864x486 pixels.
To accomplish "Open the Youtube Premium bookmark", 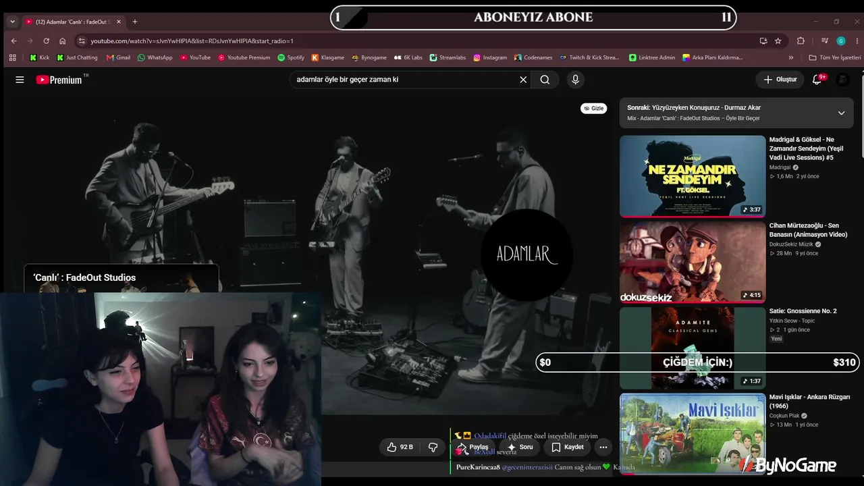I will click(244, 57).
